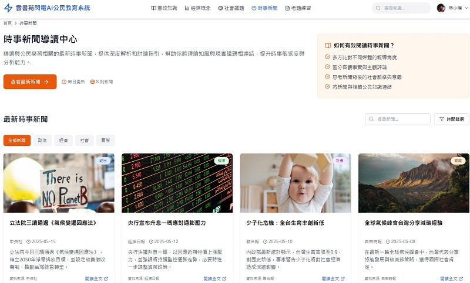Click the book icon next to 憲政知識
The image size is (470, 283).
pos(153,8)
